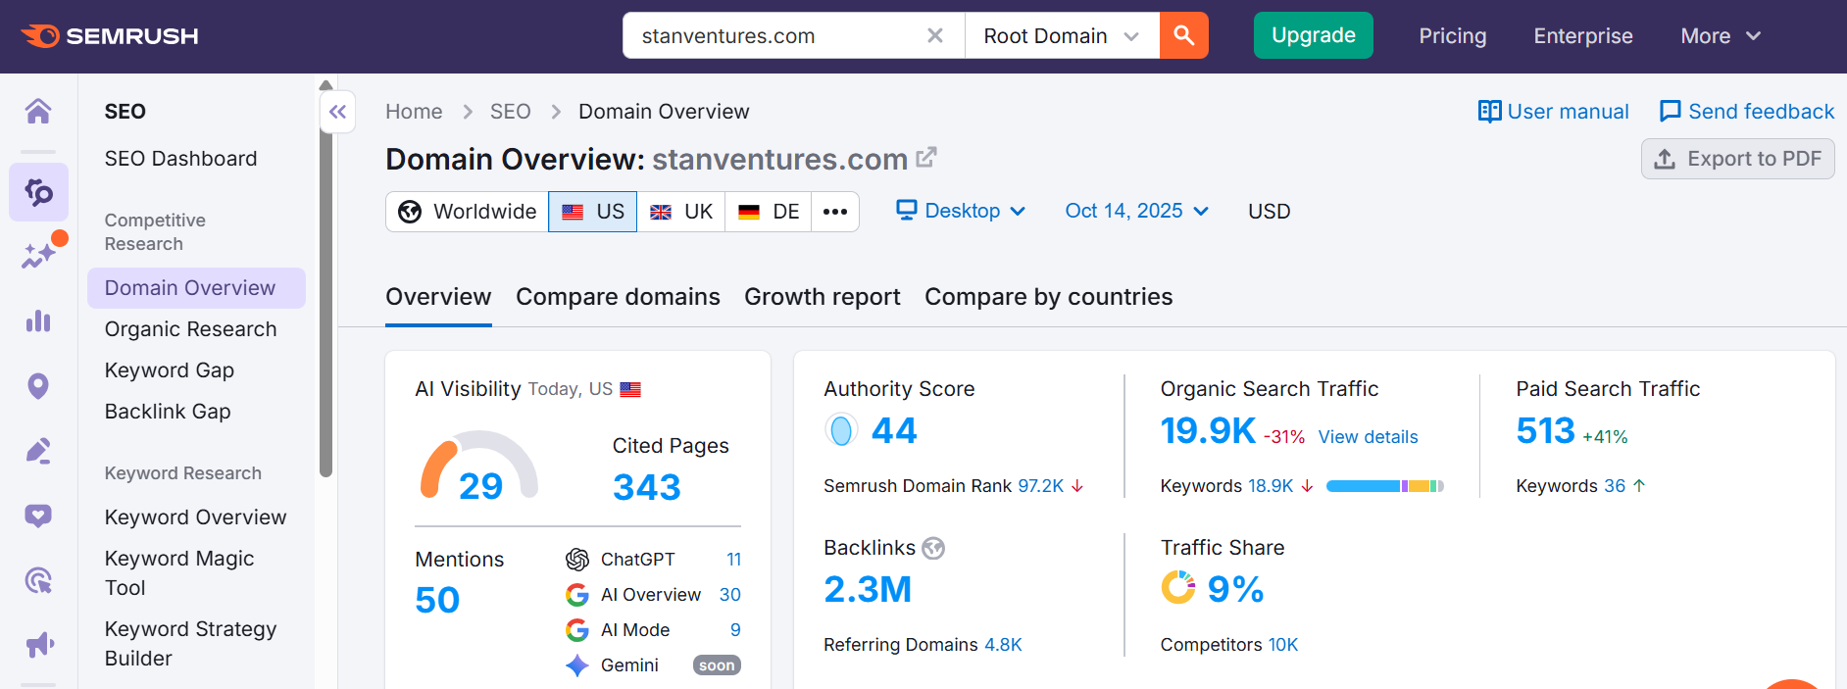The image size is (1847, 689).
Task: Click the green Upgrade button
Action: click(x=1313, y=36)
